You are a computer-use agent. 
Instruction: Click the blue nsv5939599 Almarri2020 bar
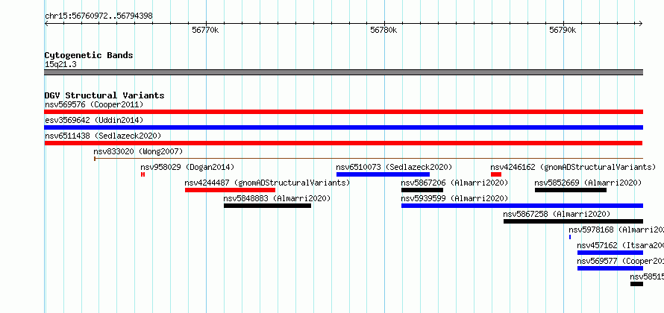point(522,206)
